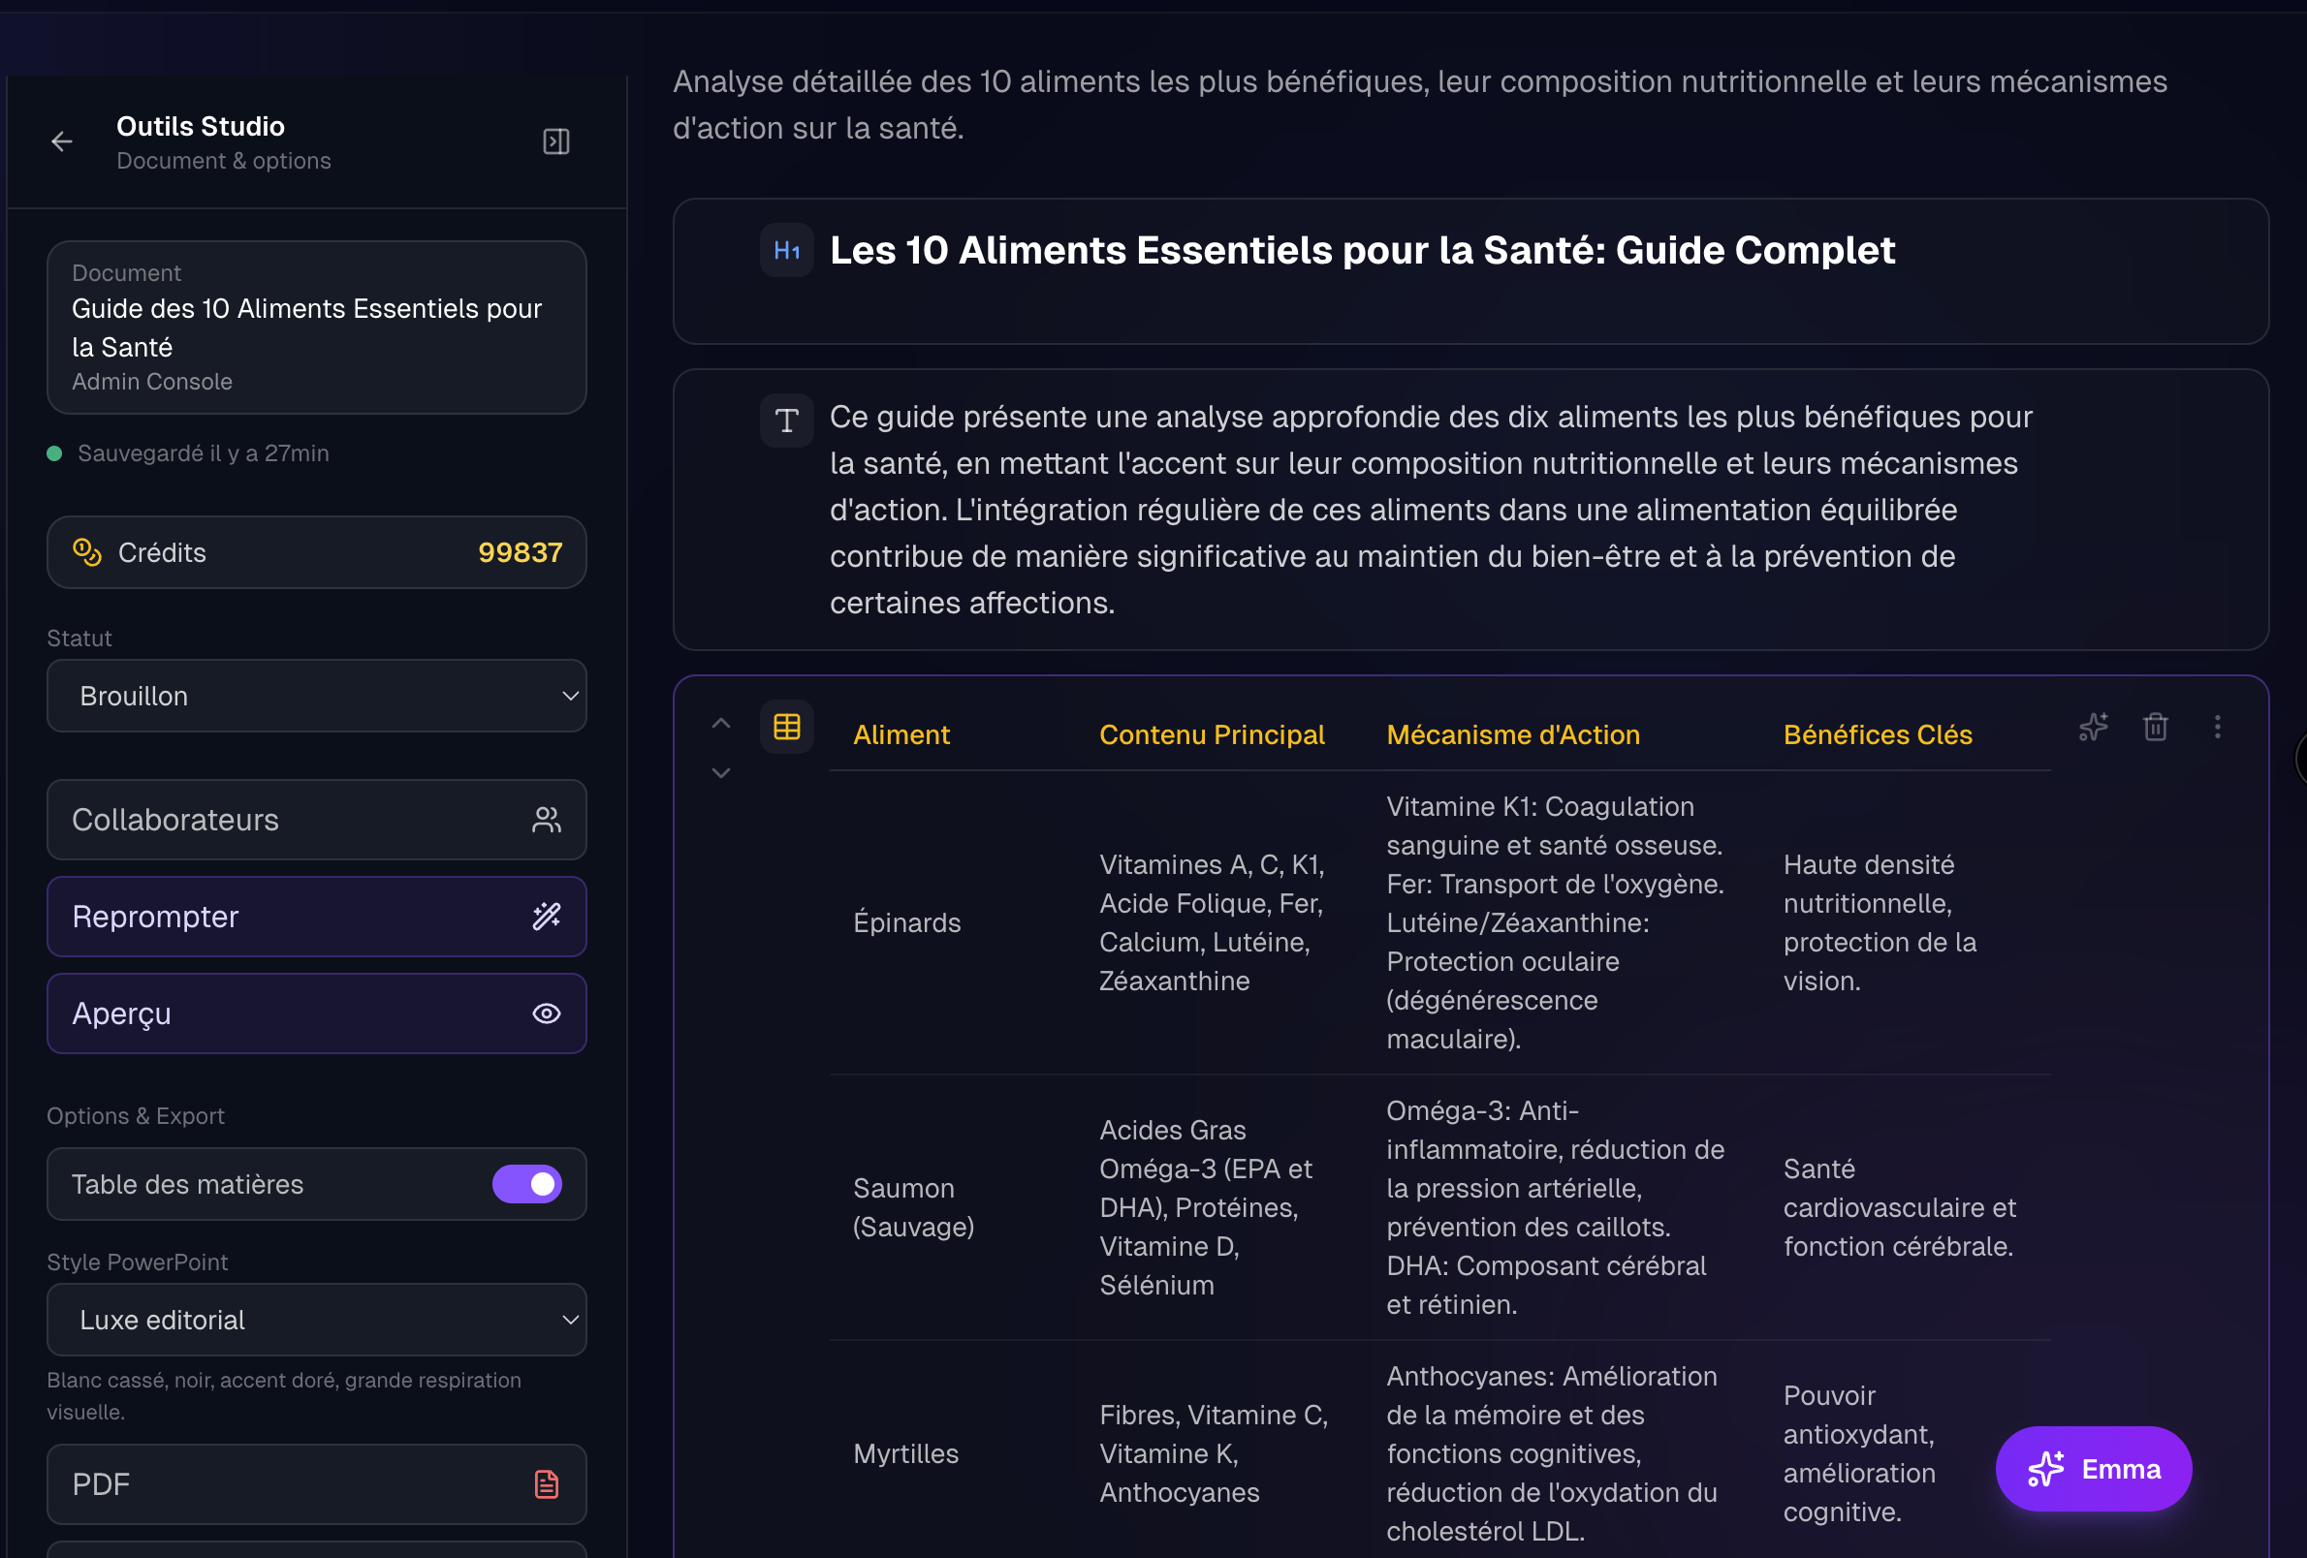Click the AI sparkle icon on the table

coord(2093,727)
